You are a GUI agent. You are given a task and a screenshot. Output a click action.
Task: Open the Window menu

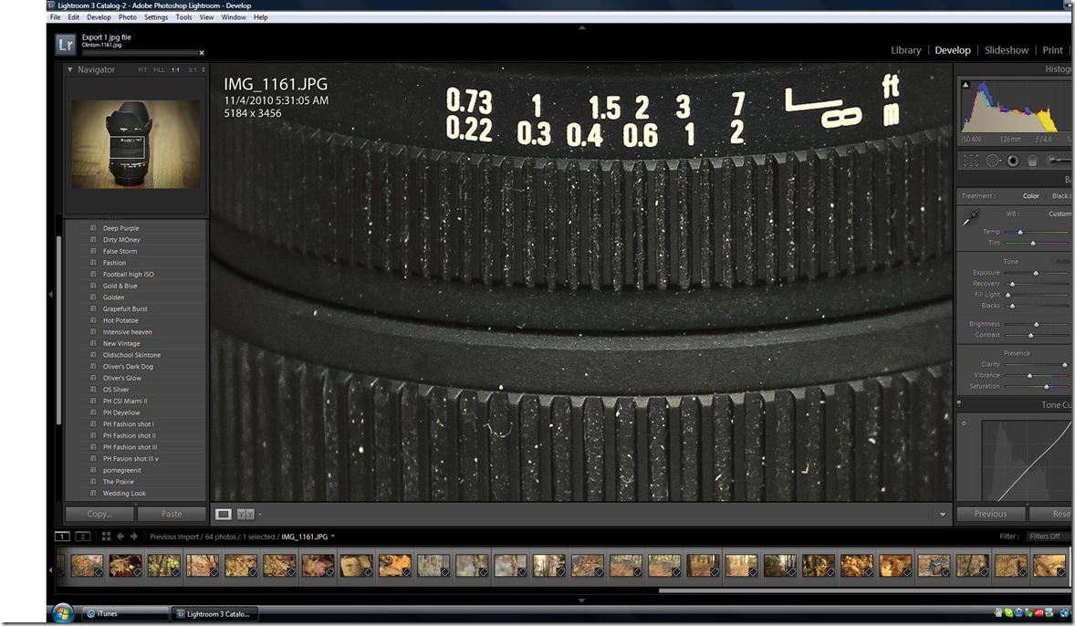point(234,17)
